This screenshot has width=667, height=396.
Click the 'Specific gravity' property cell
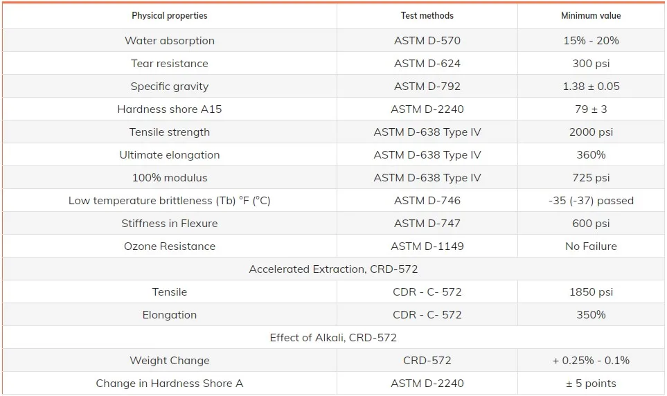pos(170,87)
